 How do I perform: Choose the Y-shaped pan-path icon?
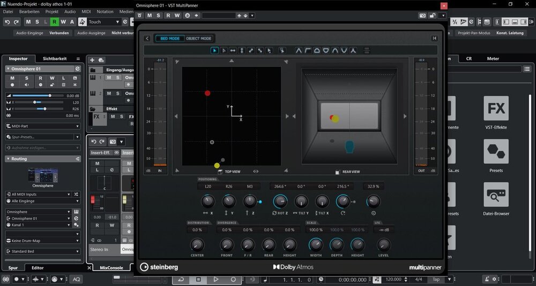click(353, 50)
